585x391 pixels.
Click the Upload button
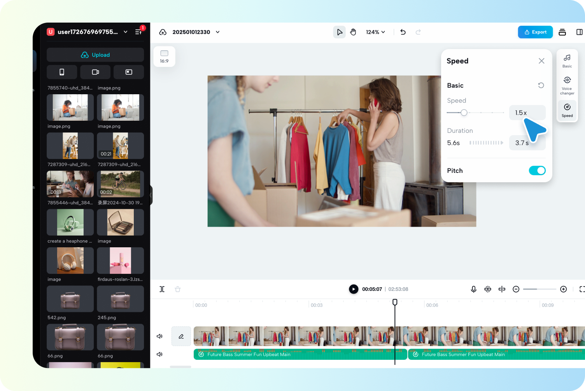point(95,55)
